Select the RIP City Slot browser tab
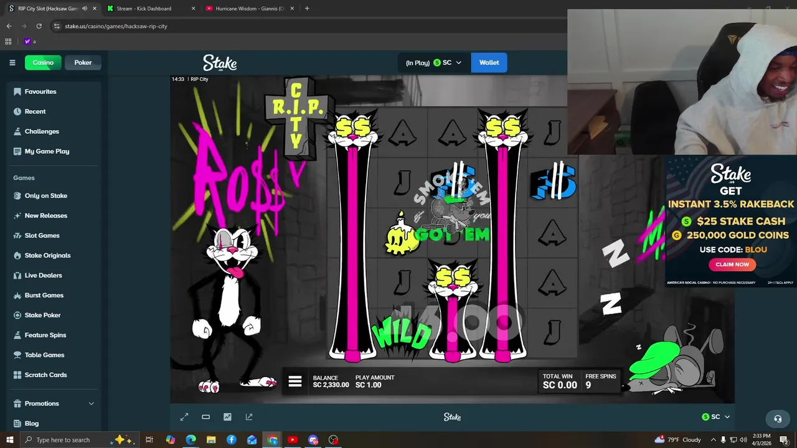 [x=47, y=9]
